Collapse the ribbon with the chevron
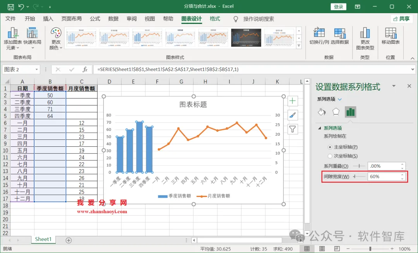The height and width of the screenshot is (253, 418). pos(413,58)
